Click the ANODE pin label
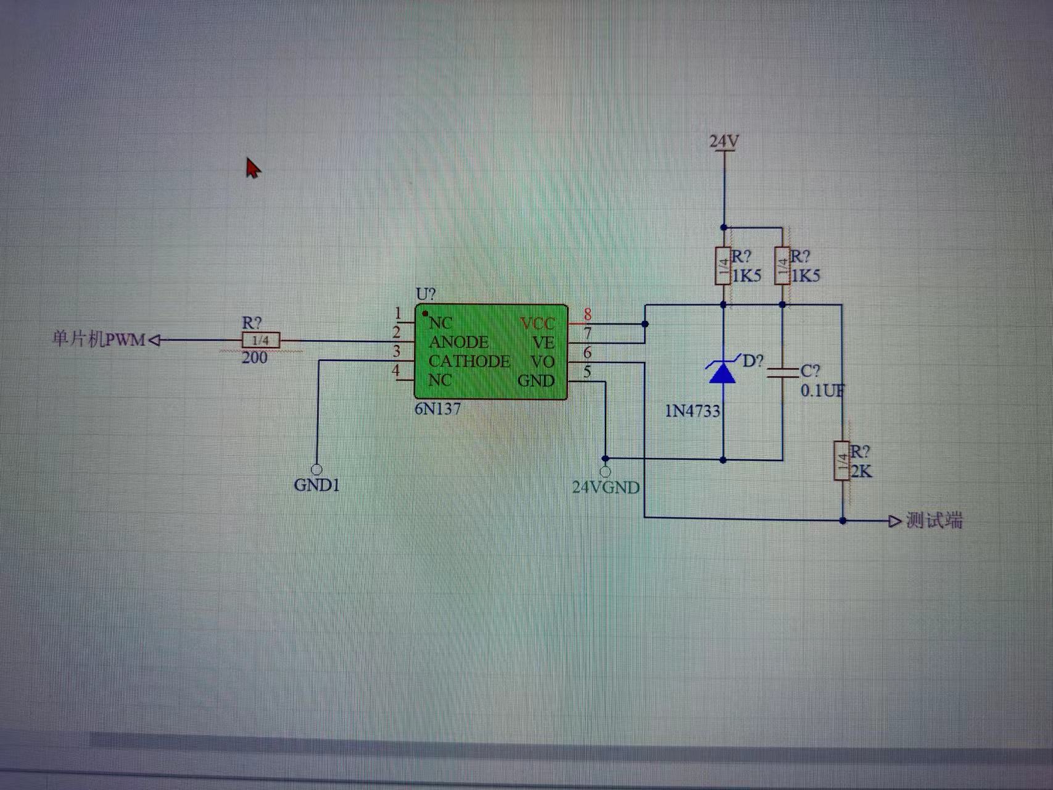1053x790 pixels. click(459, 342)
